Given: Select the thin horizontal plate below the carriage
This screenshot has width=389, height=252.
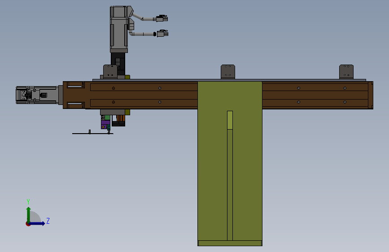Looking at the screenshot, I should coord(93,134).
